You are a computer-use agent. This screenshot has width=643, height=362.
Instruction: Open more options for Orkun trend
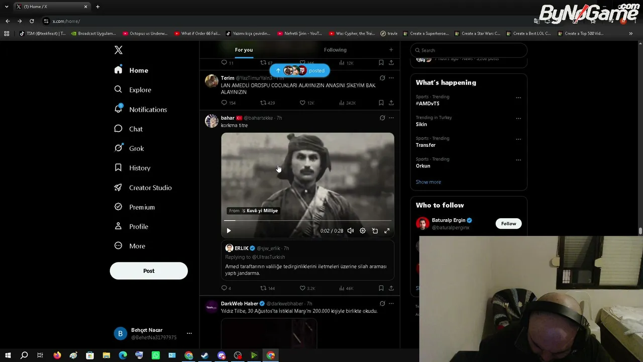518,160
